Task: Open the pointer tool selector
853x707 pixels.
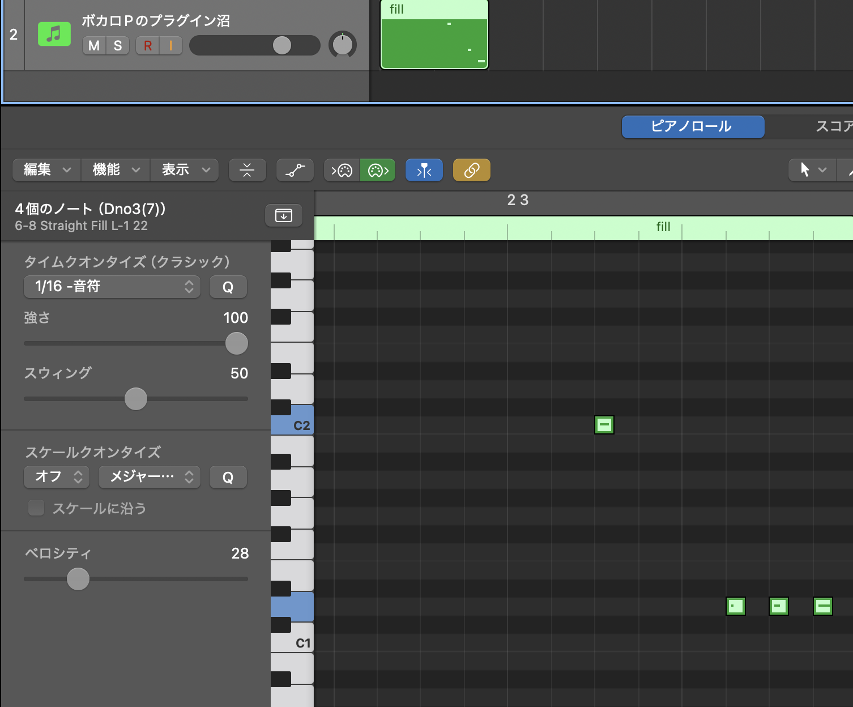Action: point(812,170)
